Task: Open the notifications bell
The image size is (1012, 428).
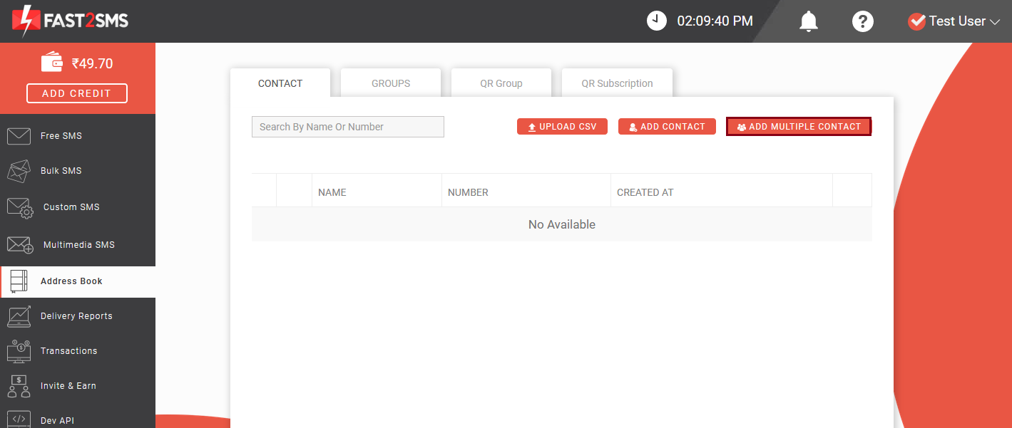Action: (x=808, y=21)
